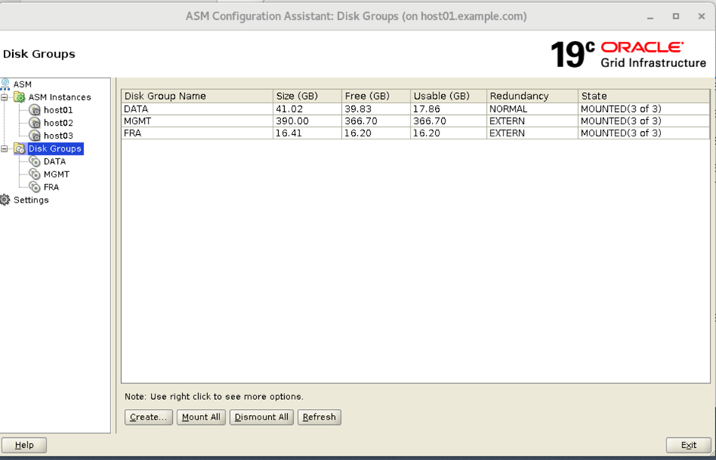This screenshot has height=460, width=716.
Task: Click the Refresh button
Action: (x=319, y=417)
